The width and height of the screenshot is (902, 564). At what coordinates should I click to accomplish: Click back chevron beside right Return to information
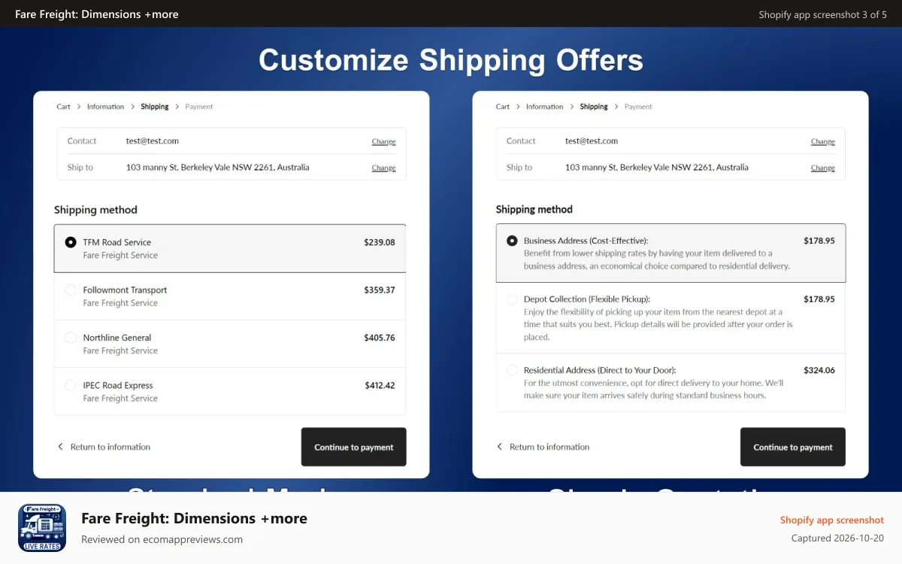(x=499, y=447)
